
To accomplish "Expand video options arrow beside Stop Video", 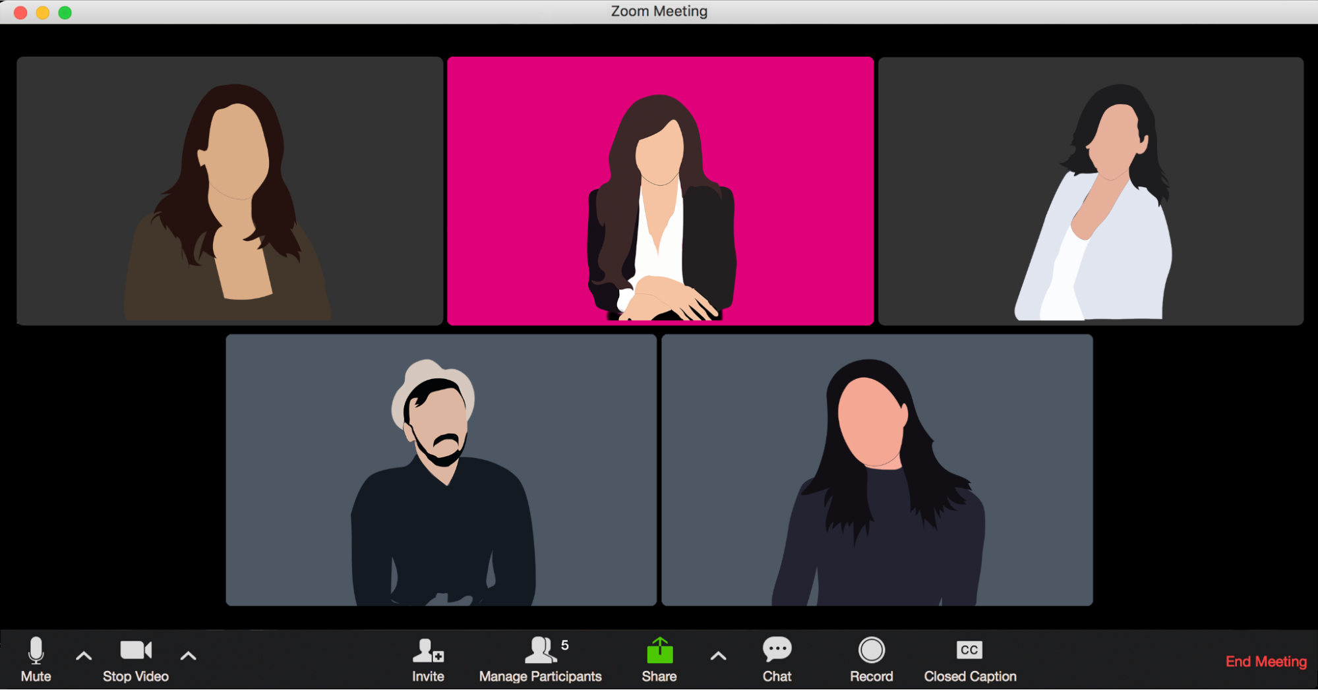I will pos(188,656).
